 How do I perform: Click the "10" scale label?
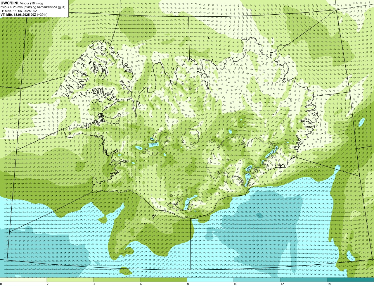pos(235,284)
